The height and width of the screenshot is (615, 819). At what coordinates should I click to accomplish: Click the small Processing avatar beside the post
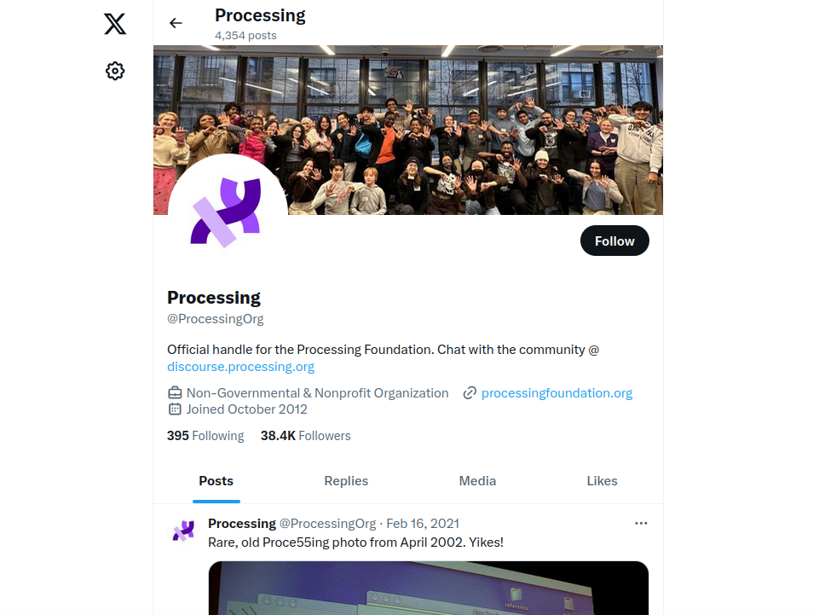click(183, 531)
